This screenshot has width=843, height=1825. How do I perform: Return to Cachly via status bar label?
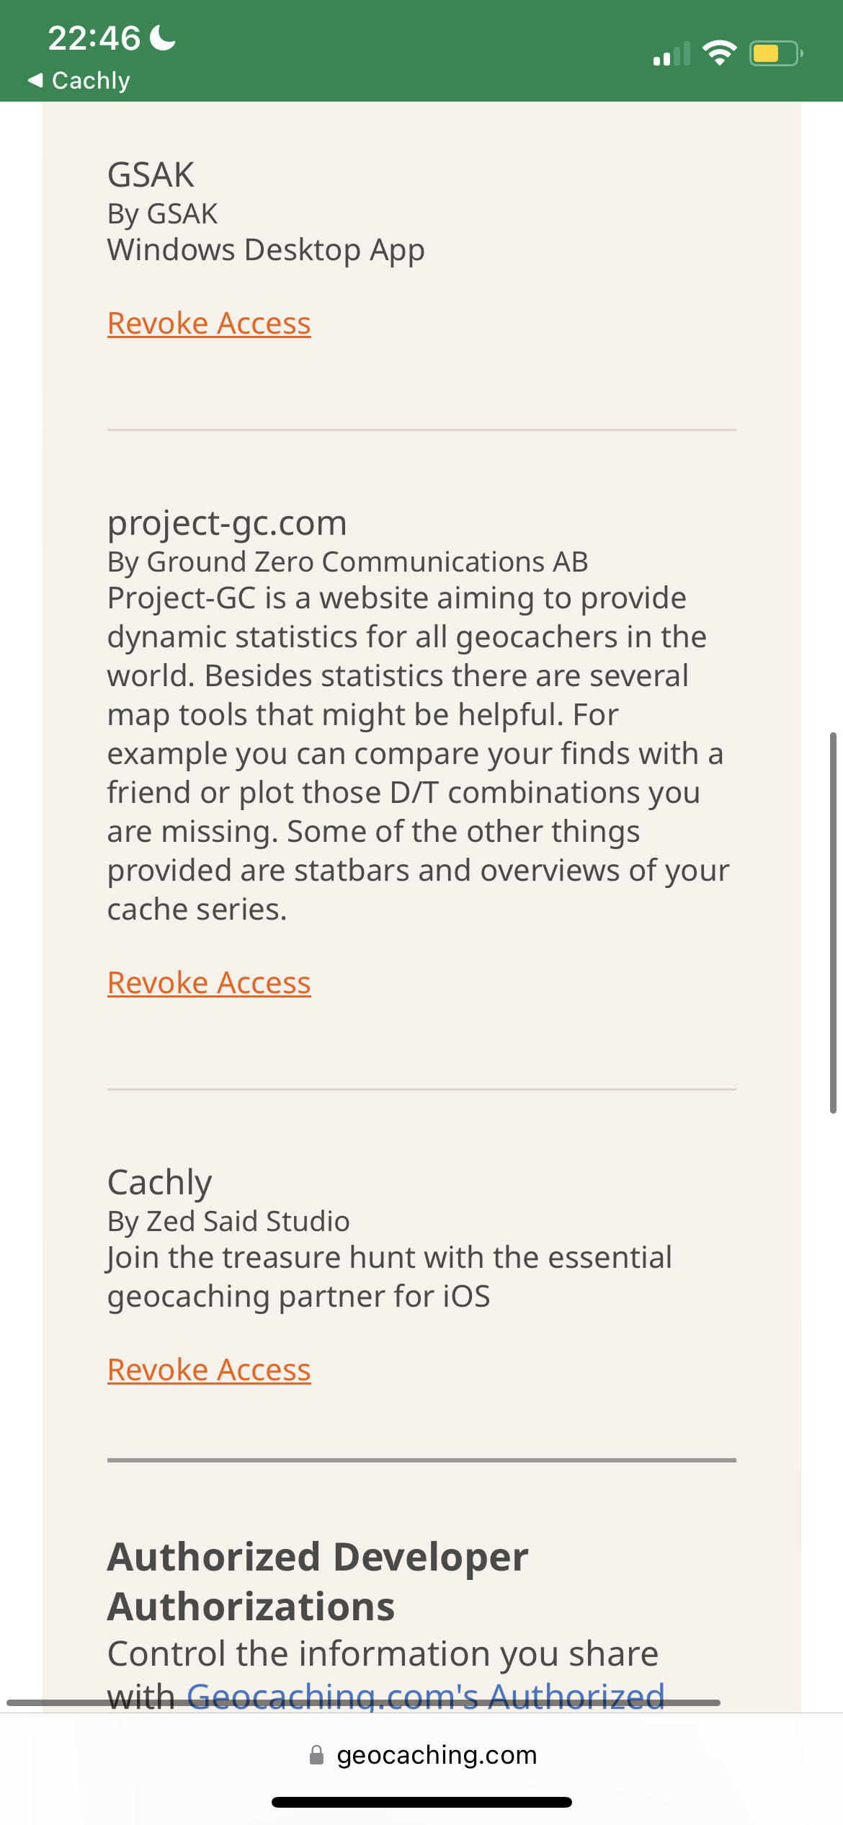(91, 80)
